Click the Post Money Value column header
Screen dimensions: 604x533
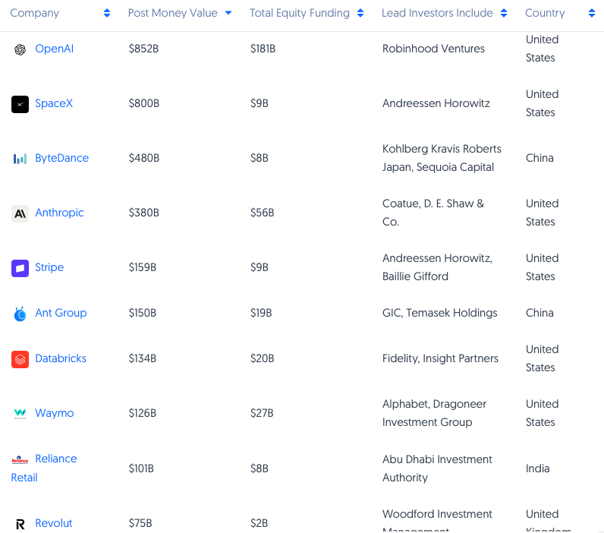tap(172, 14)
